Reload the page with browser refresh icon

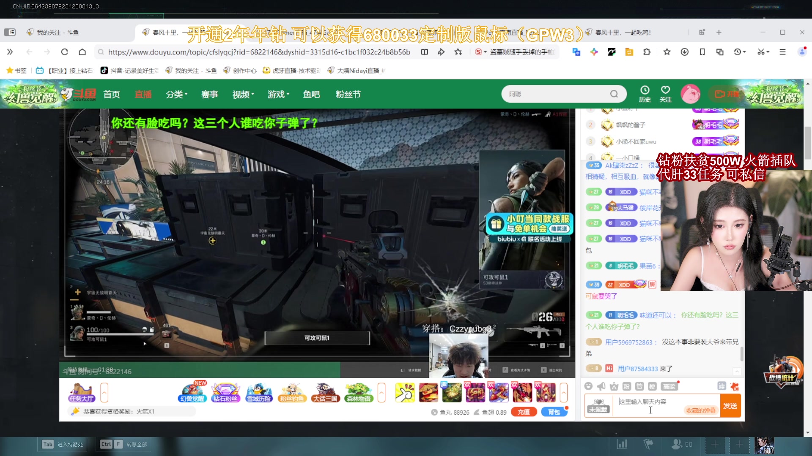[x=64, y=52]
